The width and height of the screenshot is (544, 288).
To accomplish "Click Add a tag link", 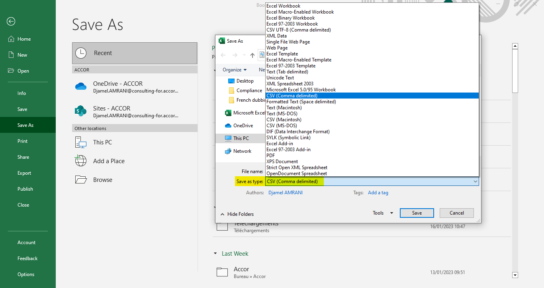I will pos(378,193).
